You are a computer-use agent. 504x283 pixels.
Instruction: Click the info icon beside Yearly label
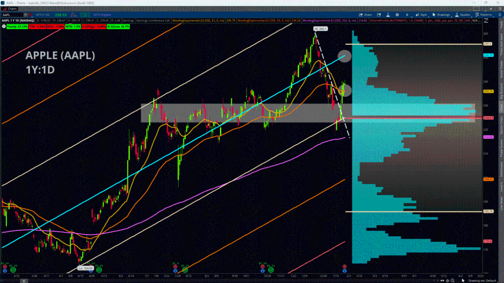[x=4, y=26]
